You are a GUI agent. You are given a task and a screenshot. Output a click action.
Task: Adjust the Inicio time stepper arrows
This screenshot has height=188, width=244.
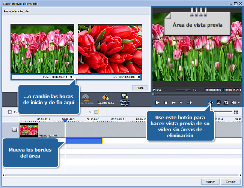tap(72, 77)
